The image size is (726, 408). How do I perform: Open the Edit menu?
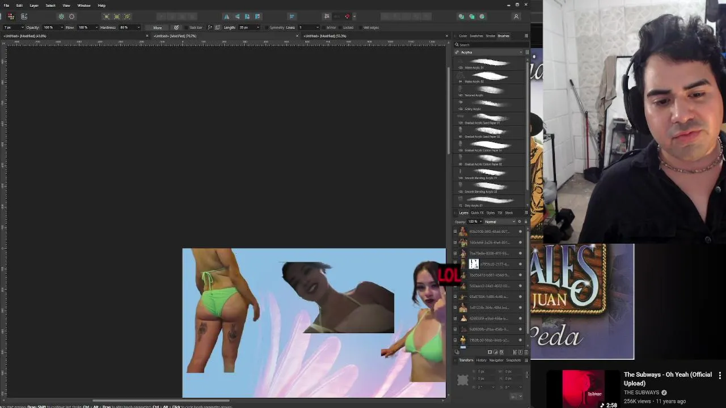tap(19, 5)
